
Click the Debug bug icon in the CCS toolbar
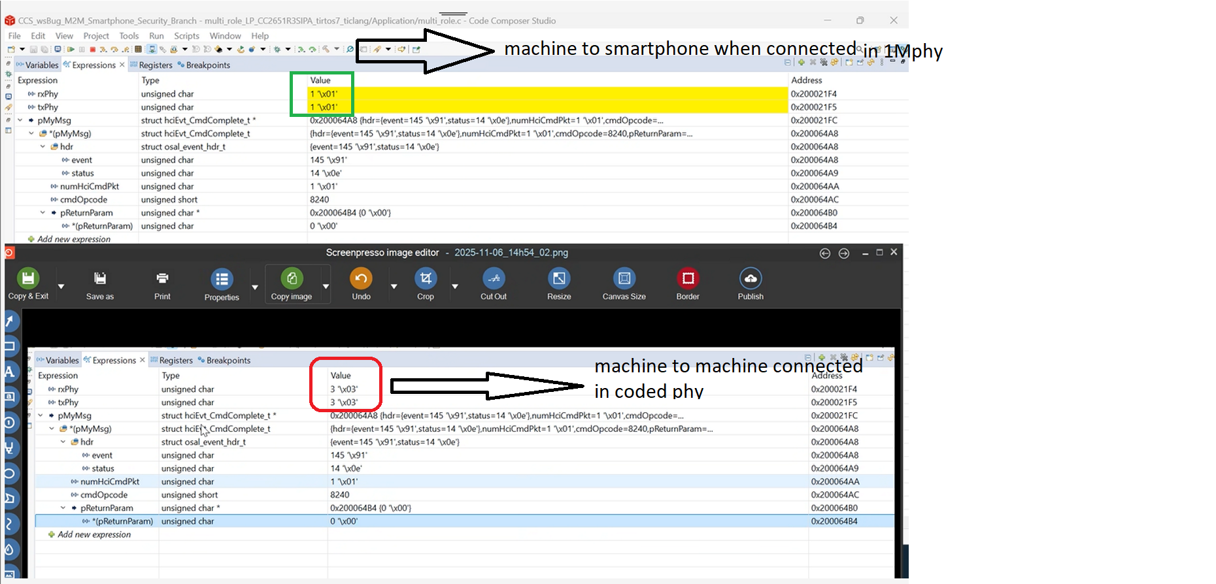coord(277,49)
